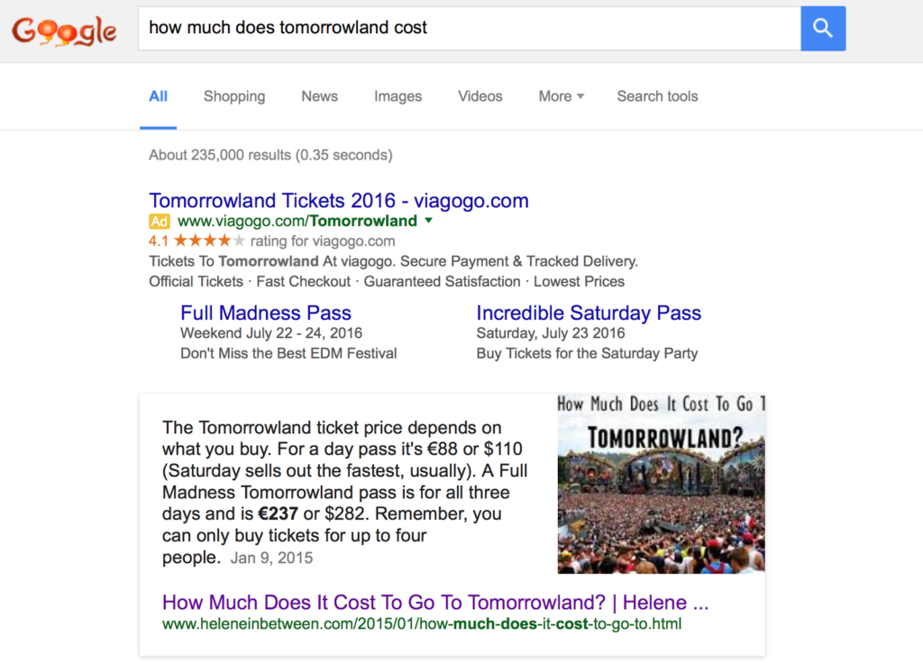Open Helene's How Much Does It Cost article
Viewport: 923px width, 663px height.
(435, 603)
